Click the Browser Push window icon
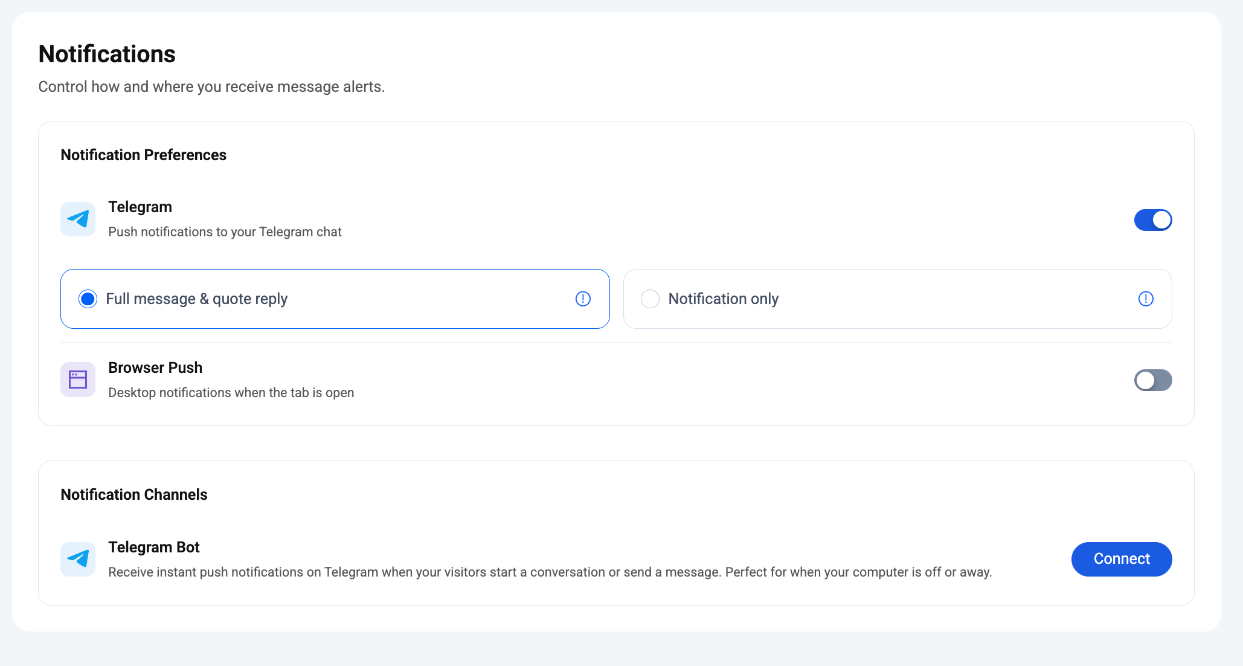1243x666 pixels. click(78, 380)
